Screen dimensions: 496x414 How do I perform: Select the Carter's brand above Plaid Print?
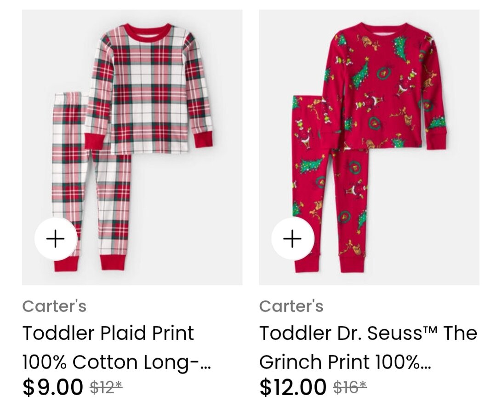tap(54, 306)
